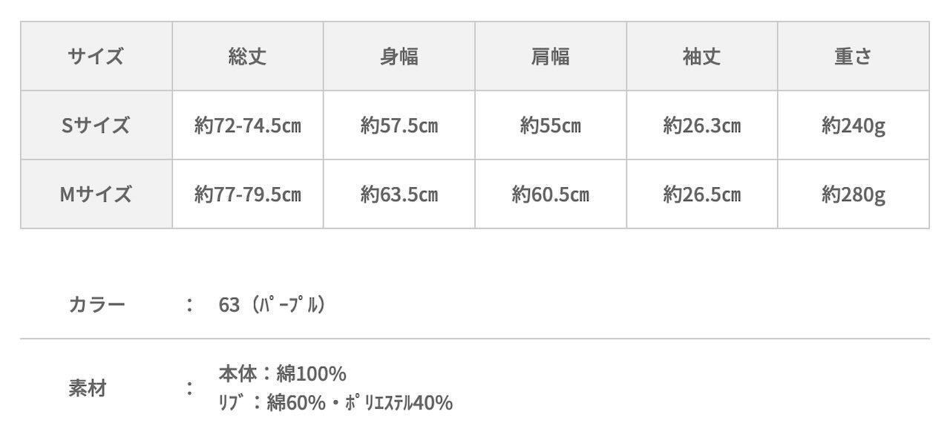Select the 約57.5cm body width cell
Screen dimensions: 950x429
pos(399,125)
